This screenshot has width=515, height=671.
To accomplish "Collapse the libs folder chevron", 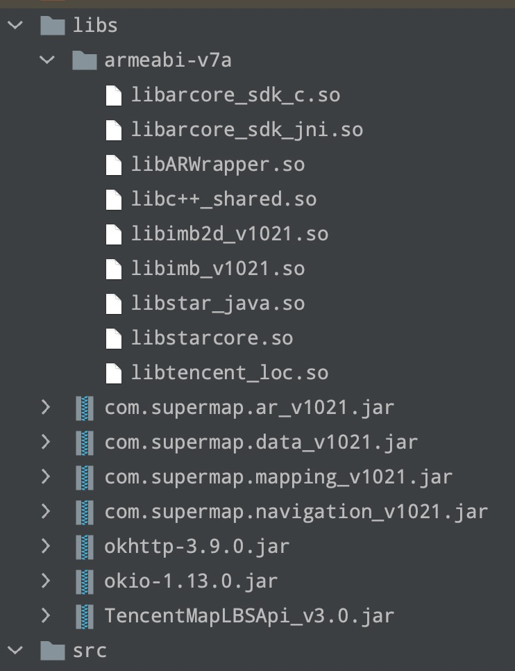I will (15, 25).
